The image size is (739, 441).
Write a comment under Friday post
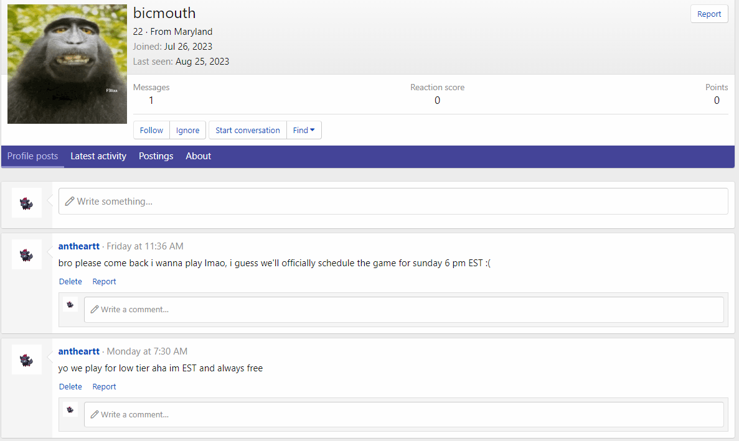(403, 309)
